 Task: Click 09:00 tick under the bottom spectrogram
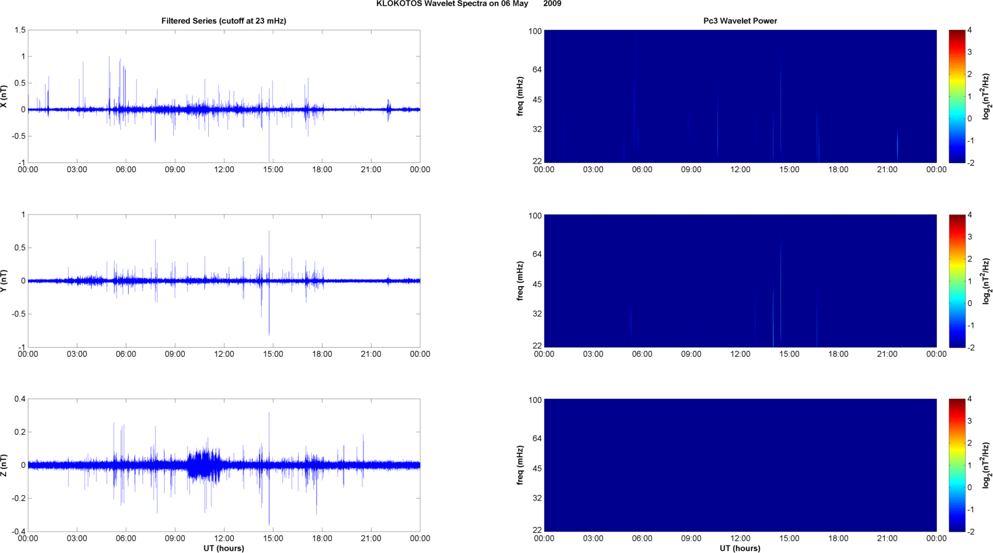[691, 538]
